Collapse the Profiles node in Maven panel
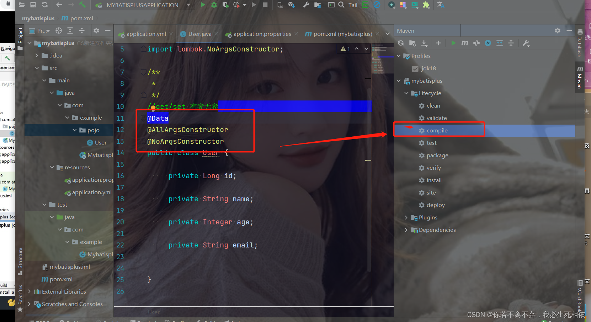This screenshot has height=322, width=591. 399,56
